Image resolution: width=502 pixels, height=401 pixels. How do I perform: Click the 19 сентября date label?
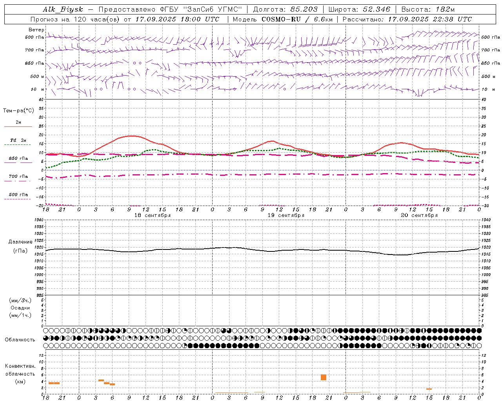click(x=286, y=215)
